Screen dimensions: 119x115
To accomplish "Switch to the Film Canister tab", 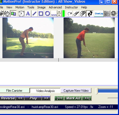I will pyautogui.click(x=14, y=91).
